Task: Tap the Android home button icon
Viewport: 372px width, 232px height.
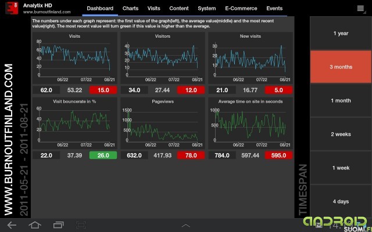Action: click(35, 225)
